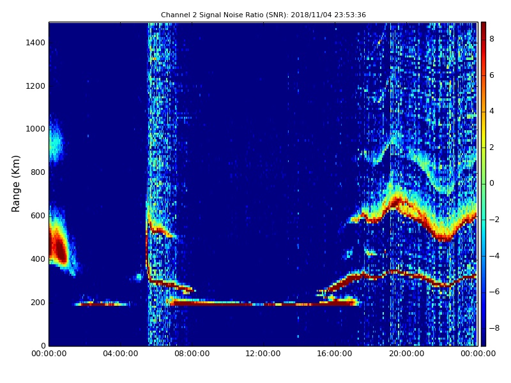
Task: Click the colorbar label 4
Action: coord(492,111)
